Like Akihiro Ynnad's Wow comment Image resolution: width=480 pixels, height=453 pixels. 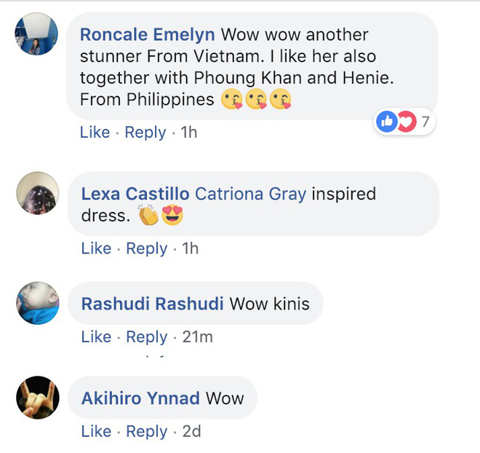point(96,431)
